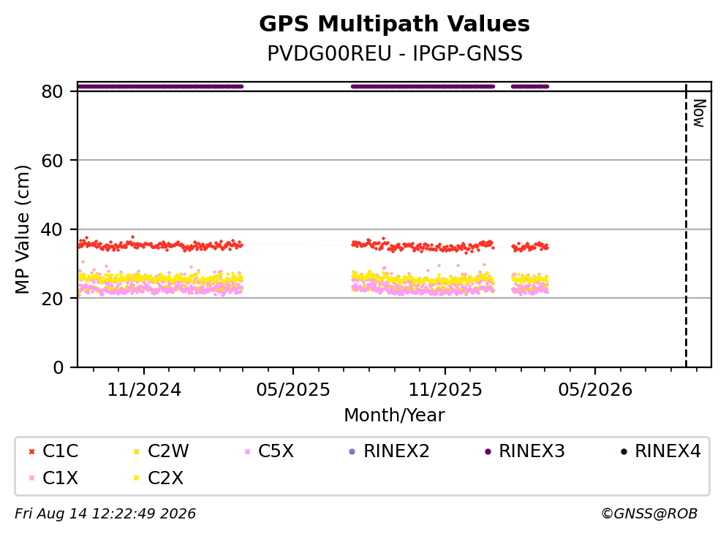Click the RINEX2 legend dot
Viewport: 726px width, 536px height.
[352, 451]
